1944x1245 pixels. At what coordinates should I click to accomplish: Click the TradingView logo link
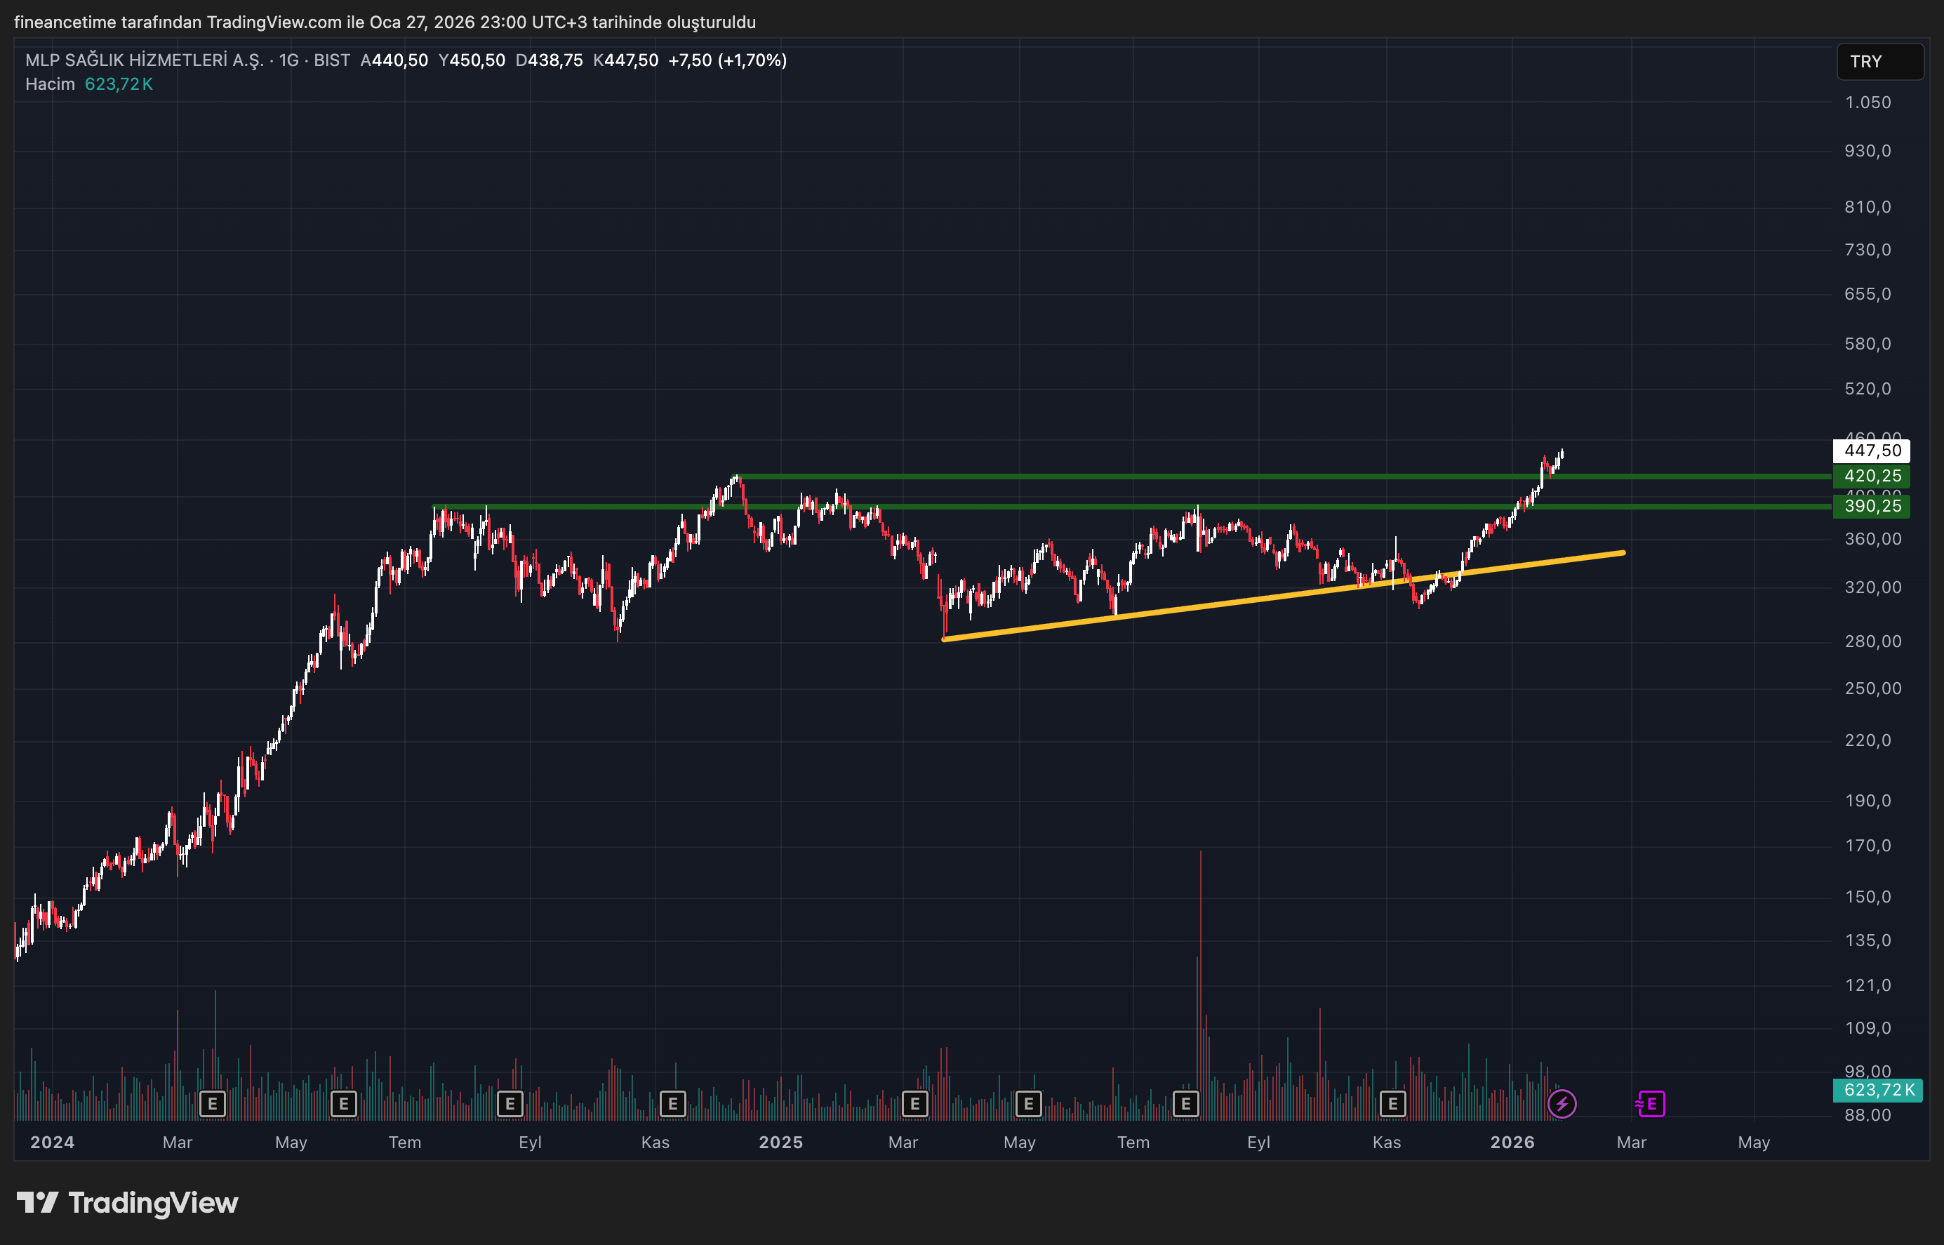pyautogui.click(x=128, y=1203)
